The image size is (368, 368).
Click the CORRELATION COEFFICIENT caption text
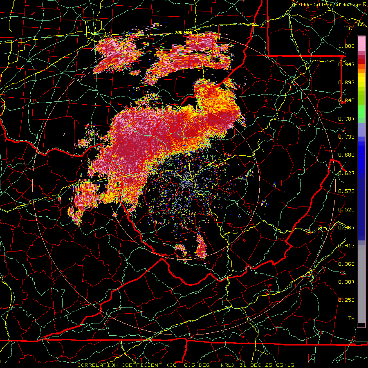[x=119, y=365]
